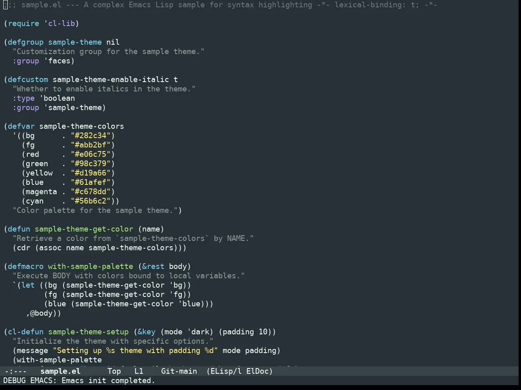This screenshot has height=390, width=521.
Task: Click on the 'boolean symbol
Action: [x=57, y=98]
